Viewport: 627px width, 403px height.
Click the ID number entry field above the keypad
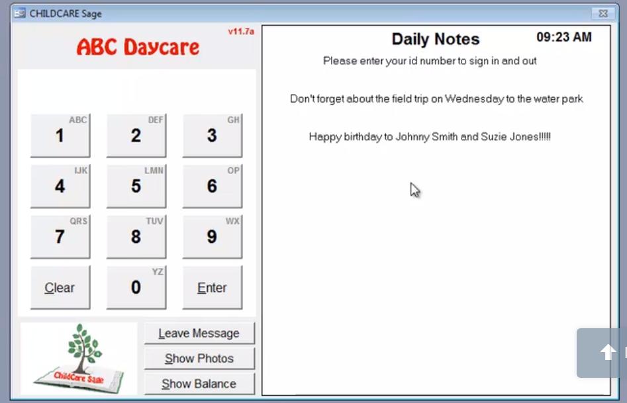click(137, 91)
